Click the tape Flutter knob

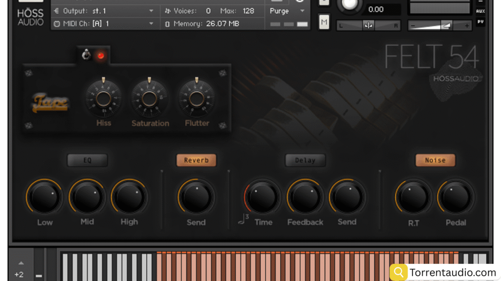pos(196,99)
